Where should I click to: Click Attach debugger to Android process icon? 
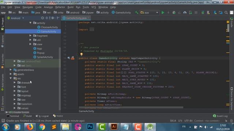(190, 13)
